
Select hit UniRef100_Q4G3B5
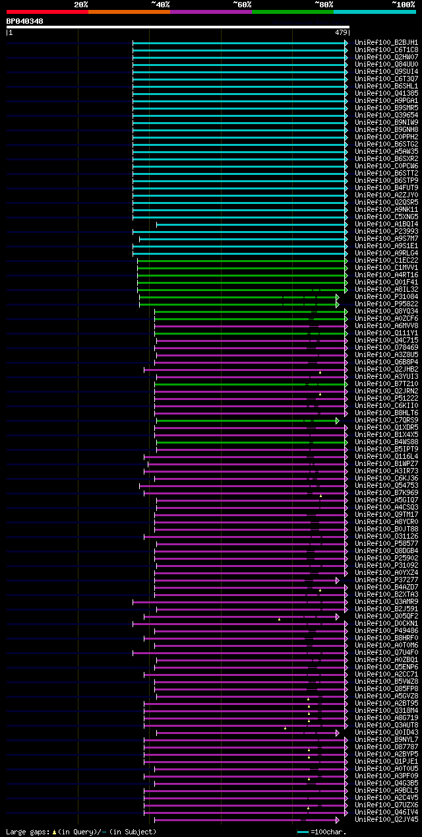386,783
